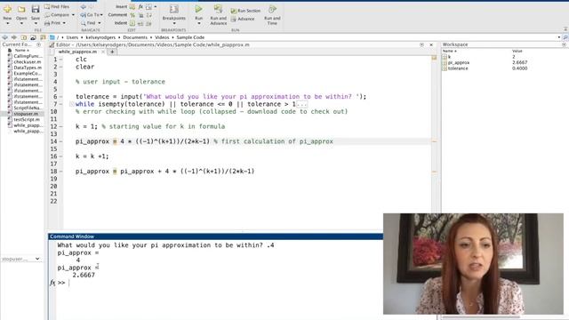Click Sample Code in the path bar
569x320 pixels.
click(190, 37)
